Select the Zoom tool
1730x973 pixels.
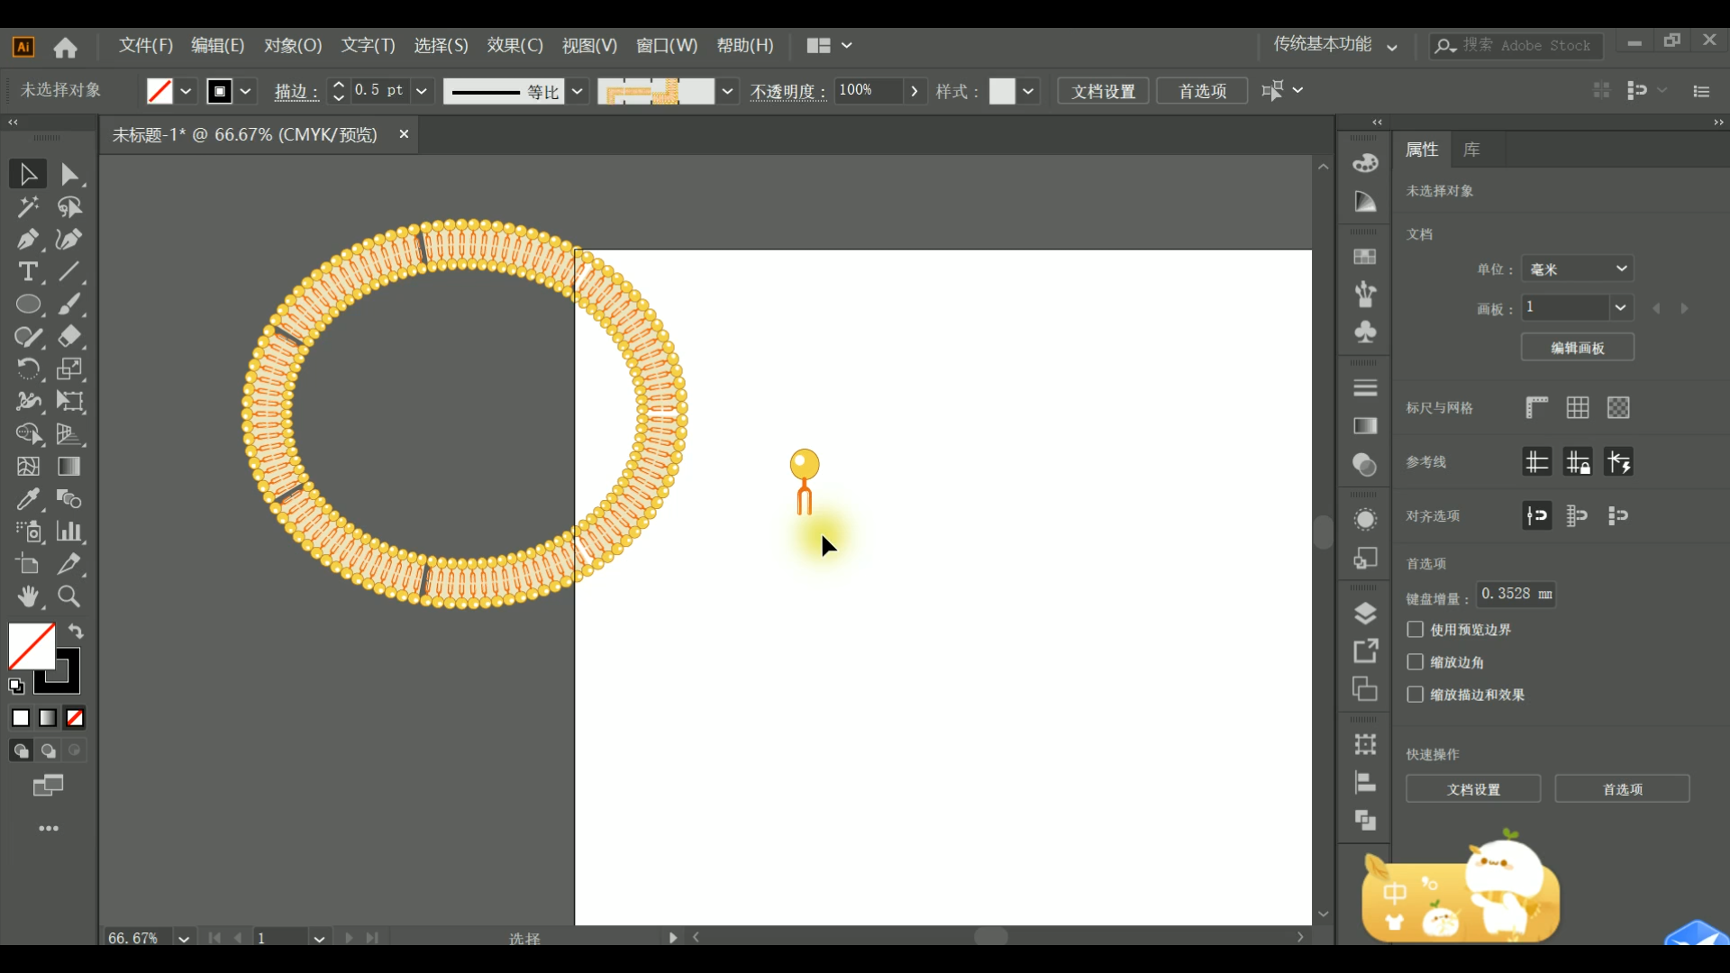pyautogui.click(x=68, y=596)
